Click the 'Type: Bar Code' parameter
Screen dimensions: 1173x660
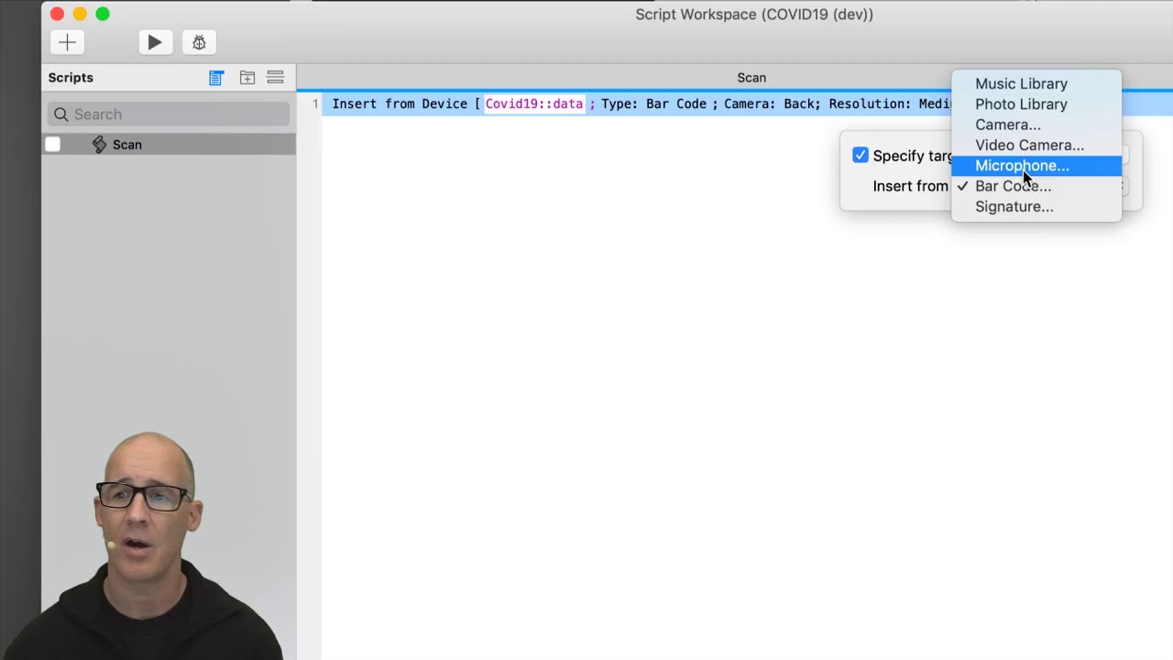click(653, 104)
